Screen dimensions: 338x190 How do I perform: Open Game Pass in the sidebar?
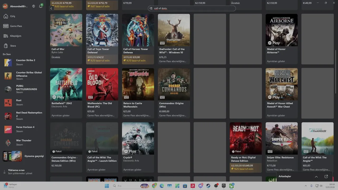click(22, 26)
